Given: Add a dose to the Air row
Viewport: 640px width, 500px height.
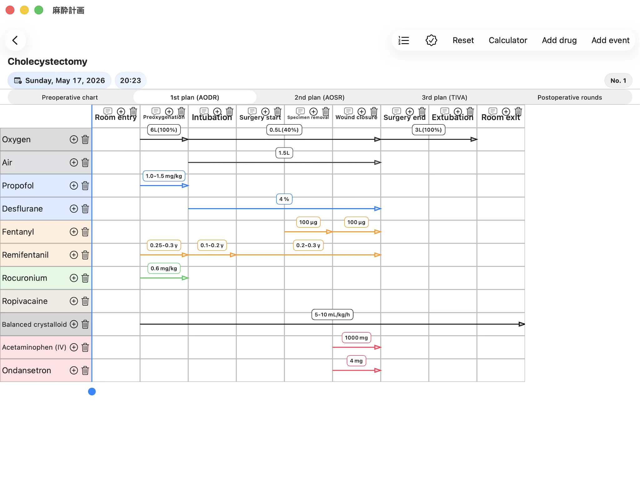Looking at the screenshot, I should tap(74, 162).
